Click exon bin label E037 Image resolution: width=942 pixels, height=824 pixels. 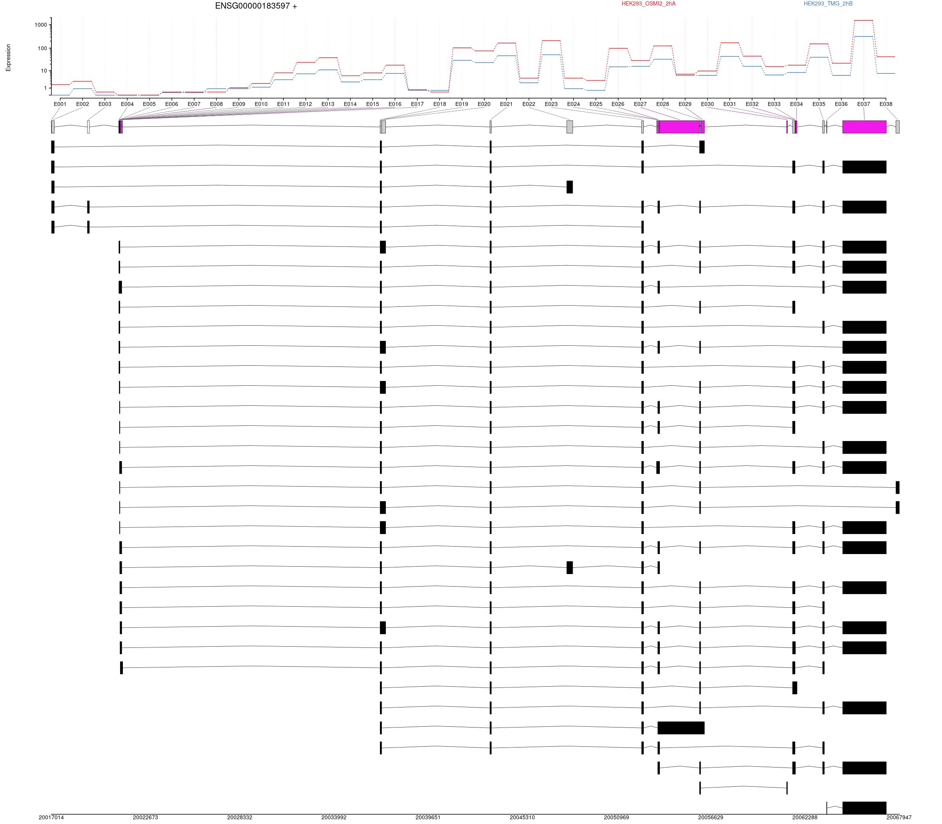coord(863,104)
